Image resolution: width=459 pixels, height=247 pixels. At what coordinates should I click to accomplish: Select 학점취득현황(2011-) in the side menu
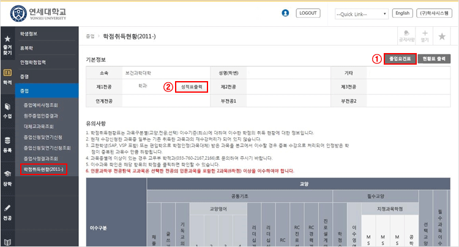[43, 168]
